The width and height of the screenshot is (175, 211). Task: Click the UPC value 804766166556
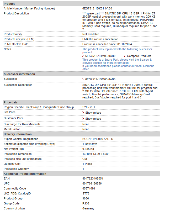click(x=92, y=184)
